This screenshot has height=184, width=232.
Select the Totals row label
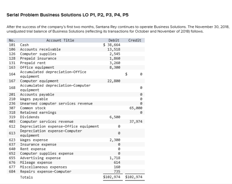pyautogui.click(x=27, y=177)
